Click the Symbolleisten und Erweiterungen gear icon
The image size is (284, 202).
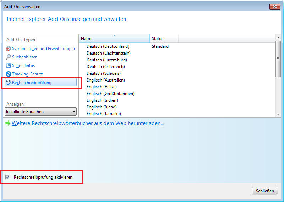(x=8, y=49)
